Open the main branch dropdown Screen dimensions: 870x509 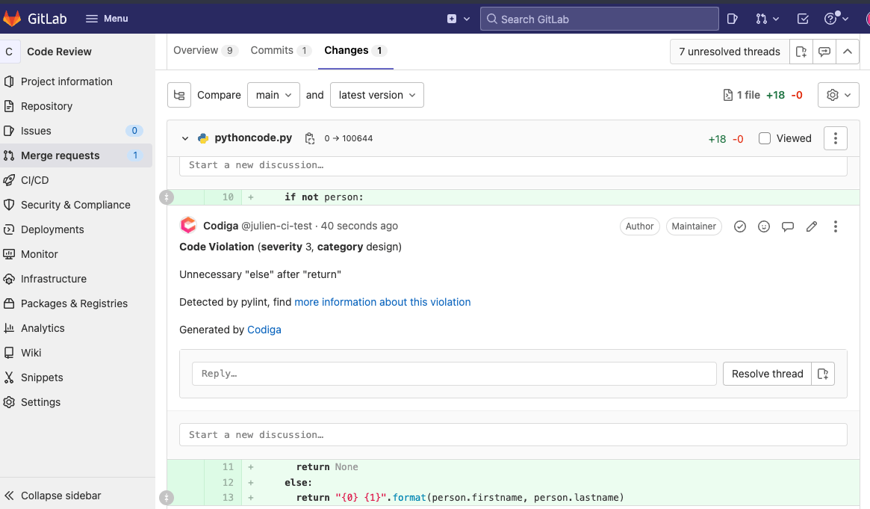tap(273, 95)
